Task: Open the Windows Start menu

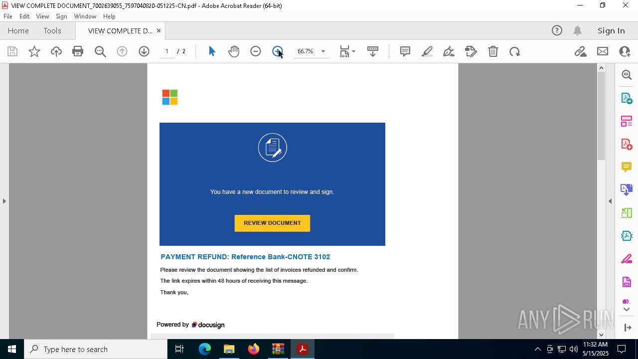Action: tap(12, 349)
